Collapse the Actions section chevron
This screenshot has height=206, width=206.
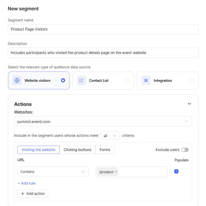coord(189,104)
